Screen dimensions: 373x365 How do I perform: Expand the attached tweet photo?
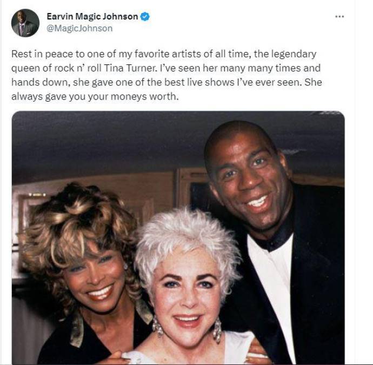click(178, 237)
